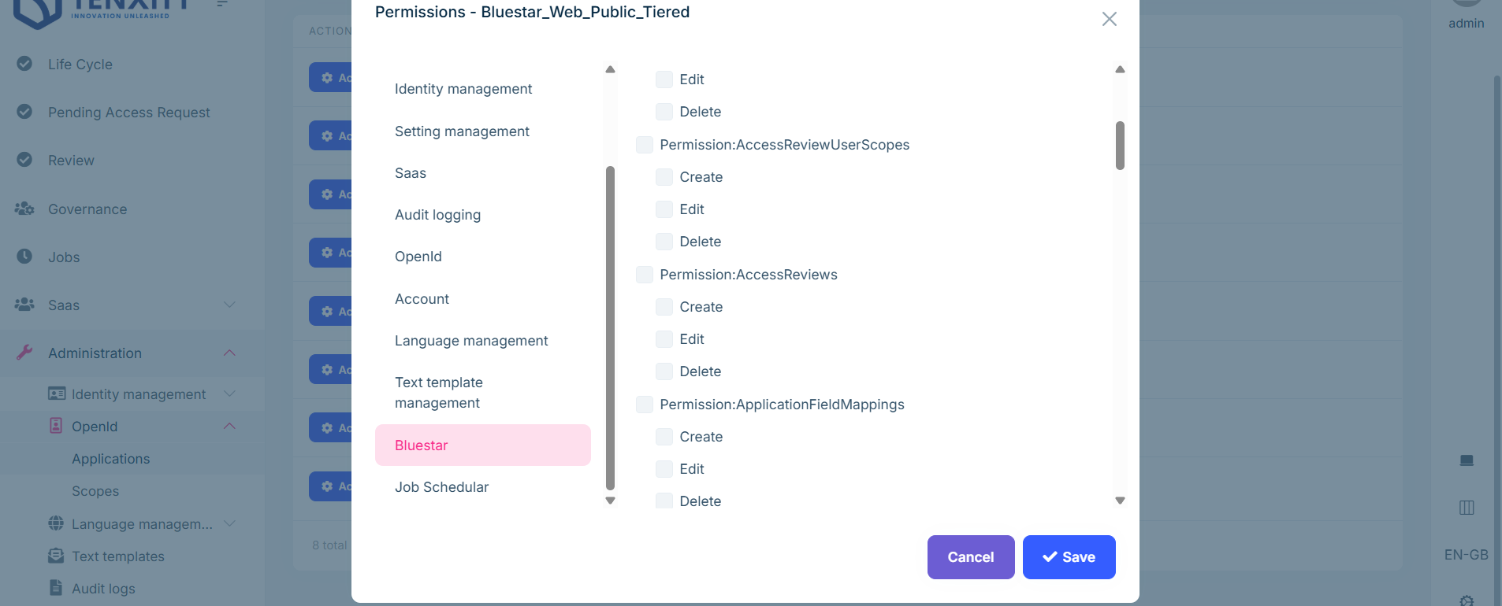Image resolution: width=1502 pixels, height=606 pixels.
Task: Save the permission changes
Action: tap(1069, 557)
